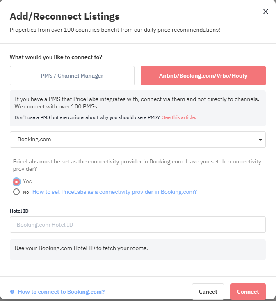
Task: Click the Connect button
Action: pyautogui.click(x=248, y=292)
